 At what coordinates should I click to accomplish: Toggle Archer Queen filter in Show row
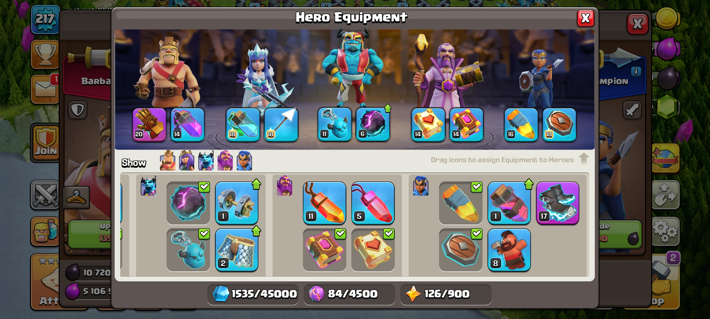[187, 161]
